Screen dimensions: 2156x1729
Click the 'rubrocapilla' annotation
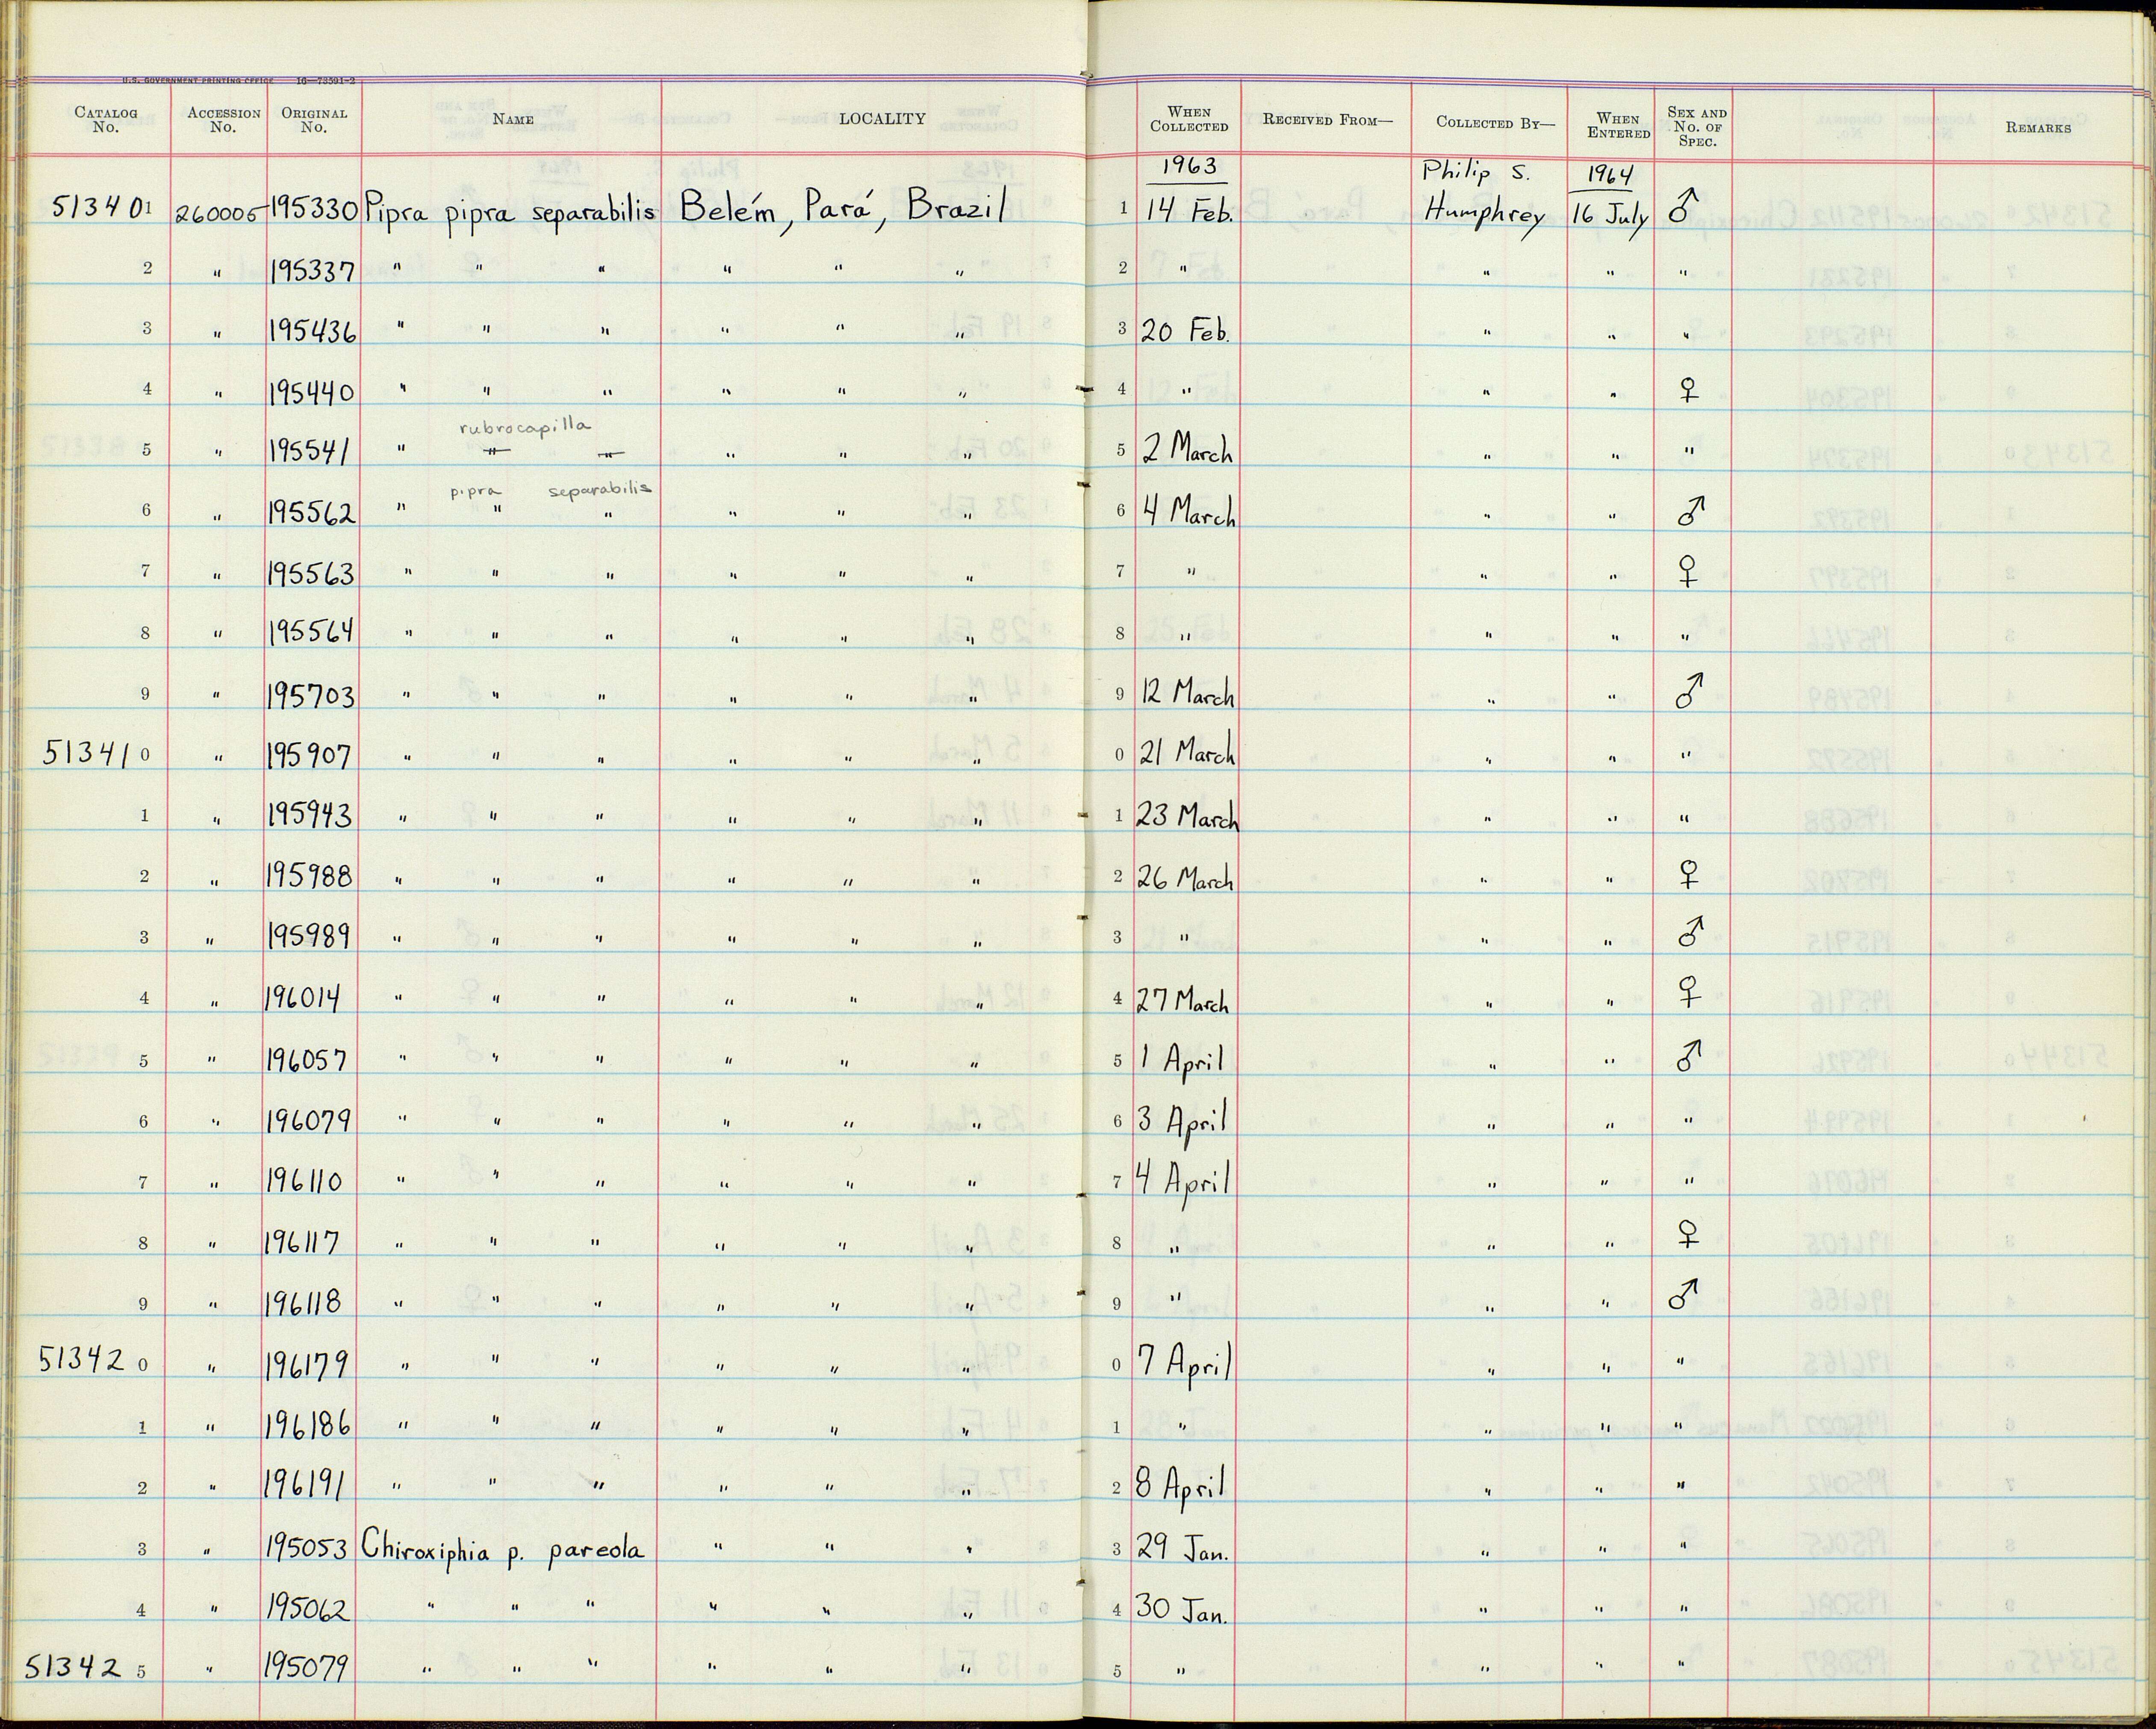point(525,426)
